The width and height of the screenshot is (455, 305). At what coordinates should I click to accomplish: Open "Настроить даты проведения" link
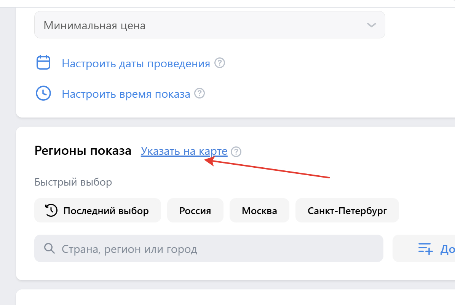pos(136,64)
